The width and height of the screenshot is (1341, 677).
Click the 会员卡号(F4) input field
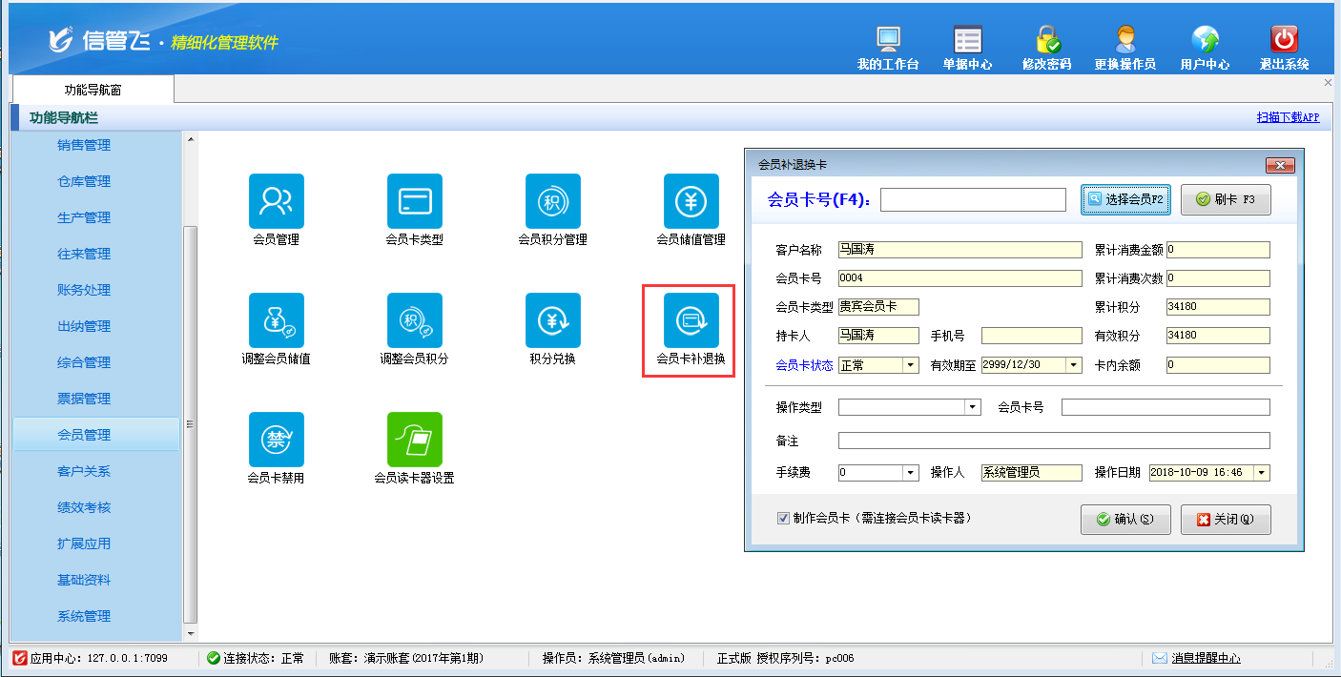tap(972, 199)
